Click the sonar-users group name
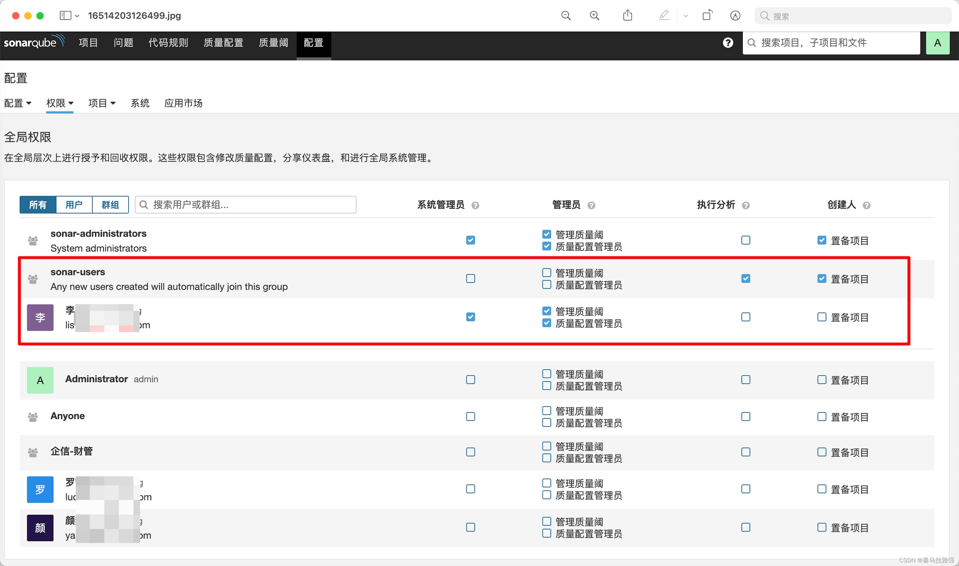This screenshot has height=566, width=959. point(78,272)
